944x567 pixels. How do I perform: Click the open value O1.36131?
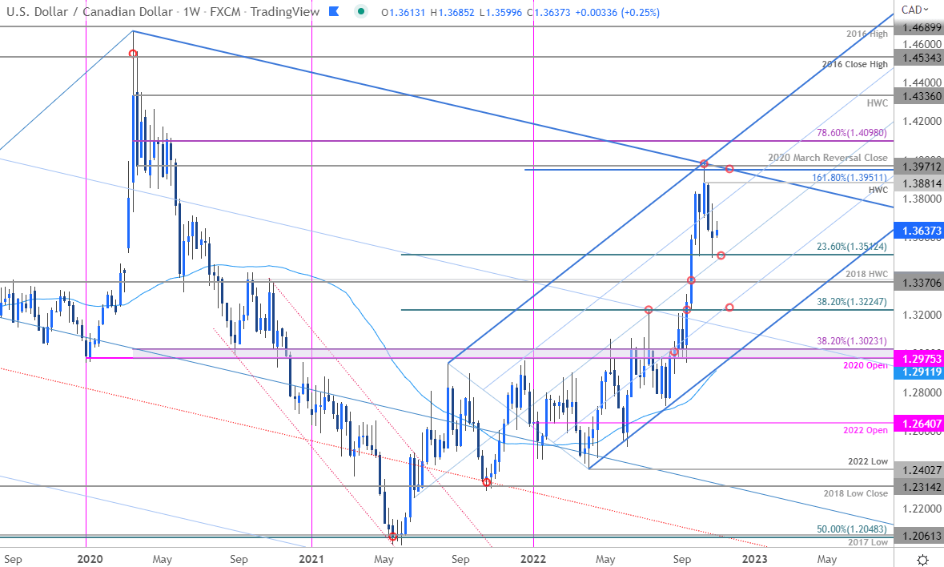pos(404,12)
